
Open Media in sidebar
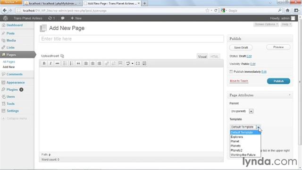pos(11,41)
